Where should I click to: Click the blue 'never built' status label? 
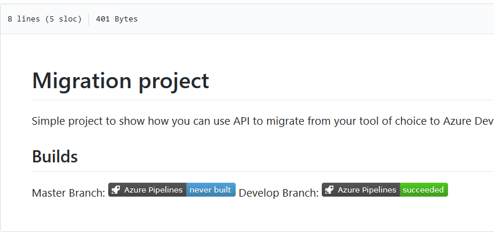pyautogui.click(x=211, y=190)
